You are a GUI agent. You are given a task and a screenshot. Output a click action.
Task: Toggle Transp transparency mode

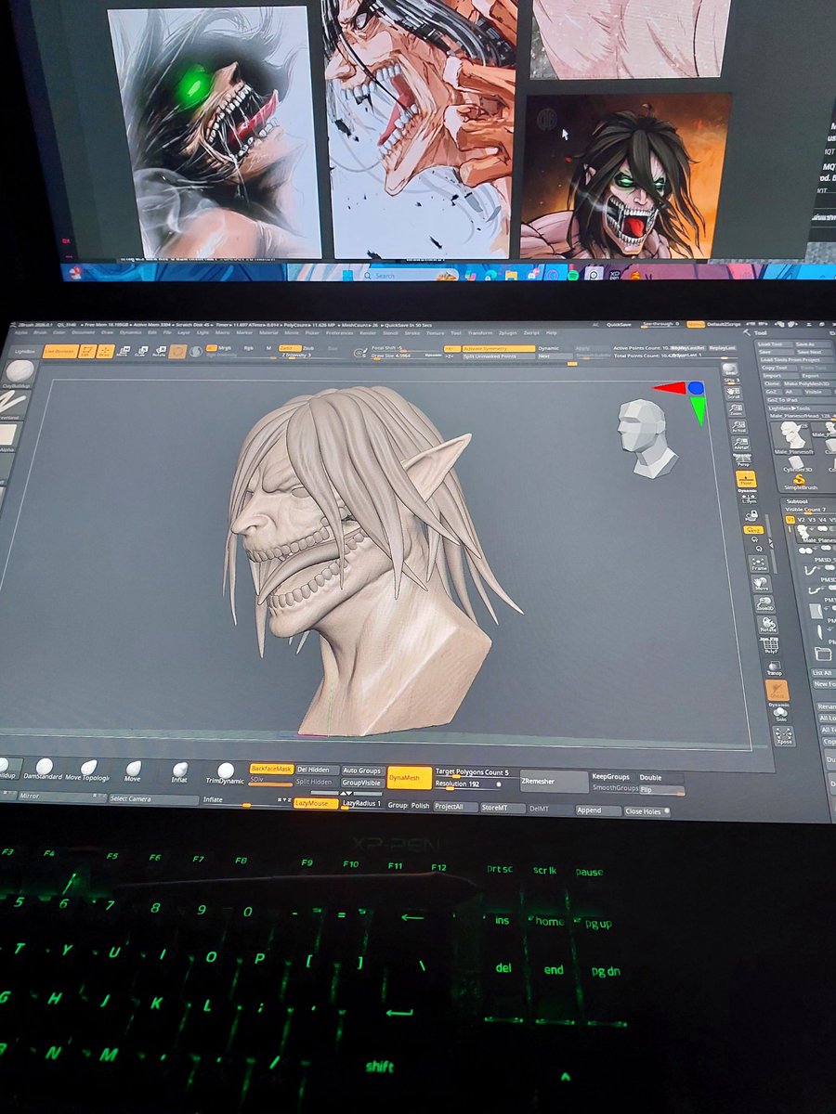tap(773, 668)
